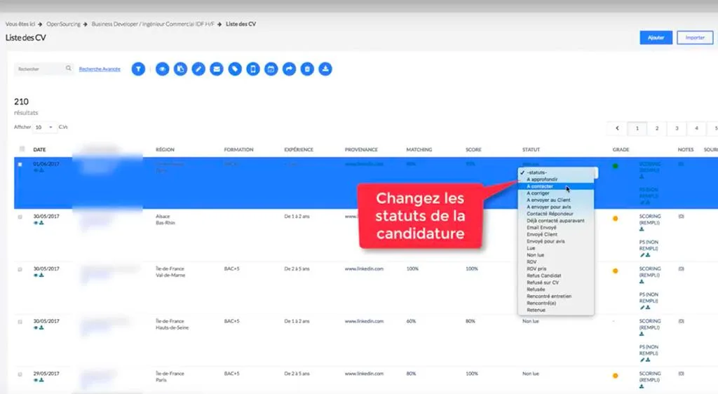
Task: Select 'A approfondir' status option
Action: [x=556, y=179]
